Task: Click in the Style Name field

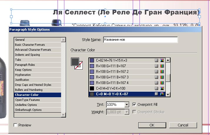Action: tap(140, 40)
